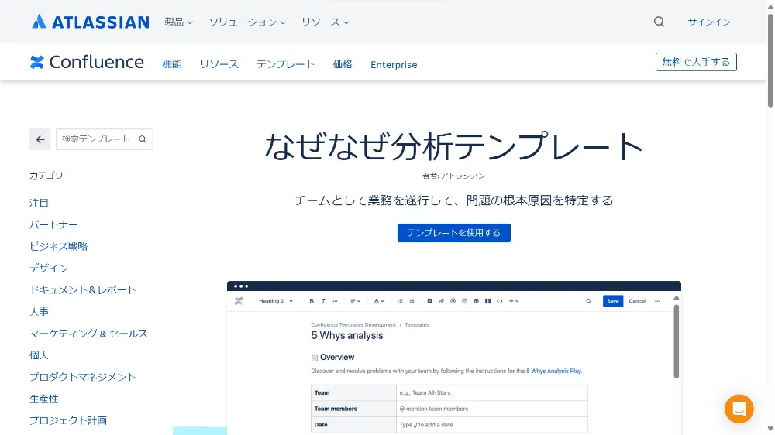This screenshot has width=775, height=435.
Task: Go to the テンプレート nav item
Action: point(286,64)
